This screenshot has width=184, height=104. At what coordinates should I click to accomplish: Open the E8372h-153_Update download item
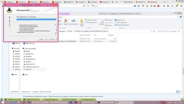click(x=69, y=99)
